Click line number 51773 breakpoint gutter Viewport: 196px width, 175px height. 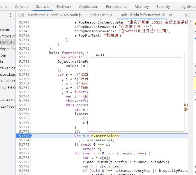click(x=24, y=136)
